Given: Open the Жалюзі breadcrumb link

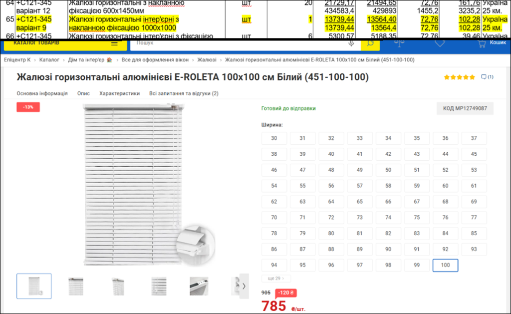Looking at the screenshot, I should [207, 60].
